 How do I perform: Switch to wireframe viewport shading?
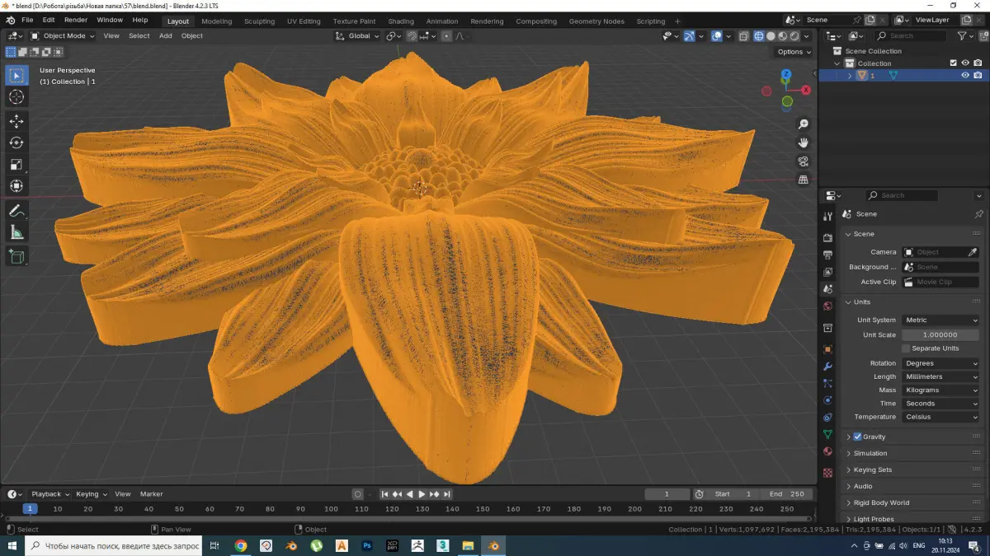pos(759,36)
